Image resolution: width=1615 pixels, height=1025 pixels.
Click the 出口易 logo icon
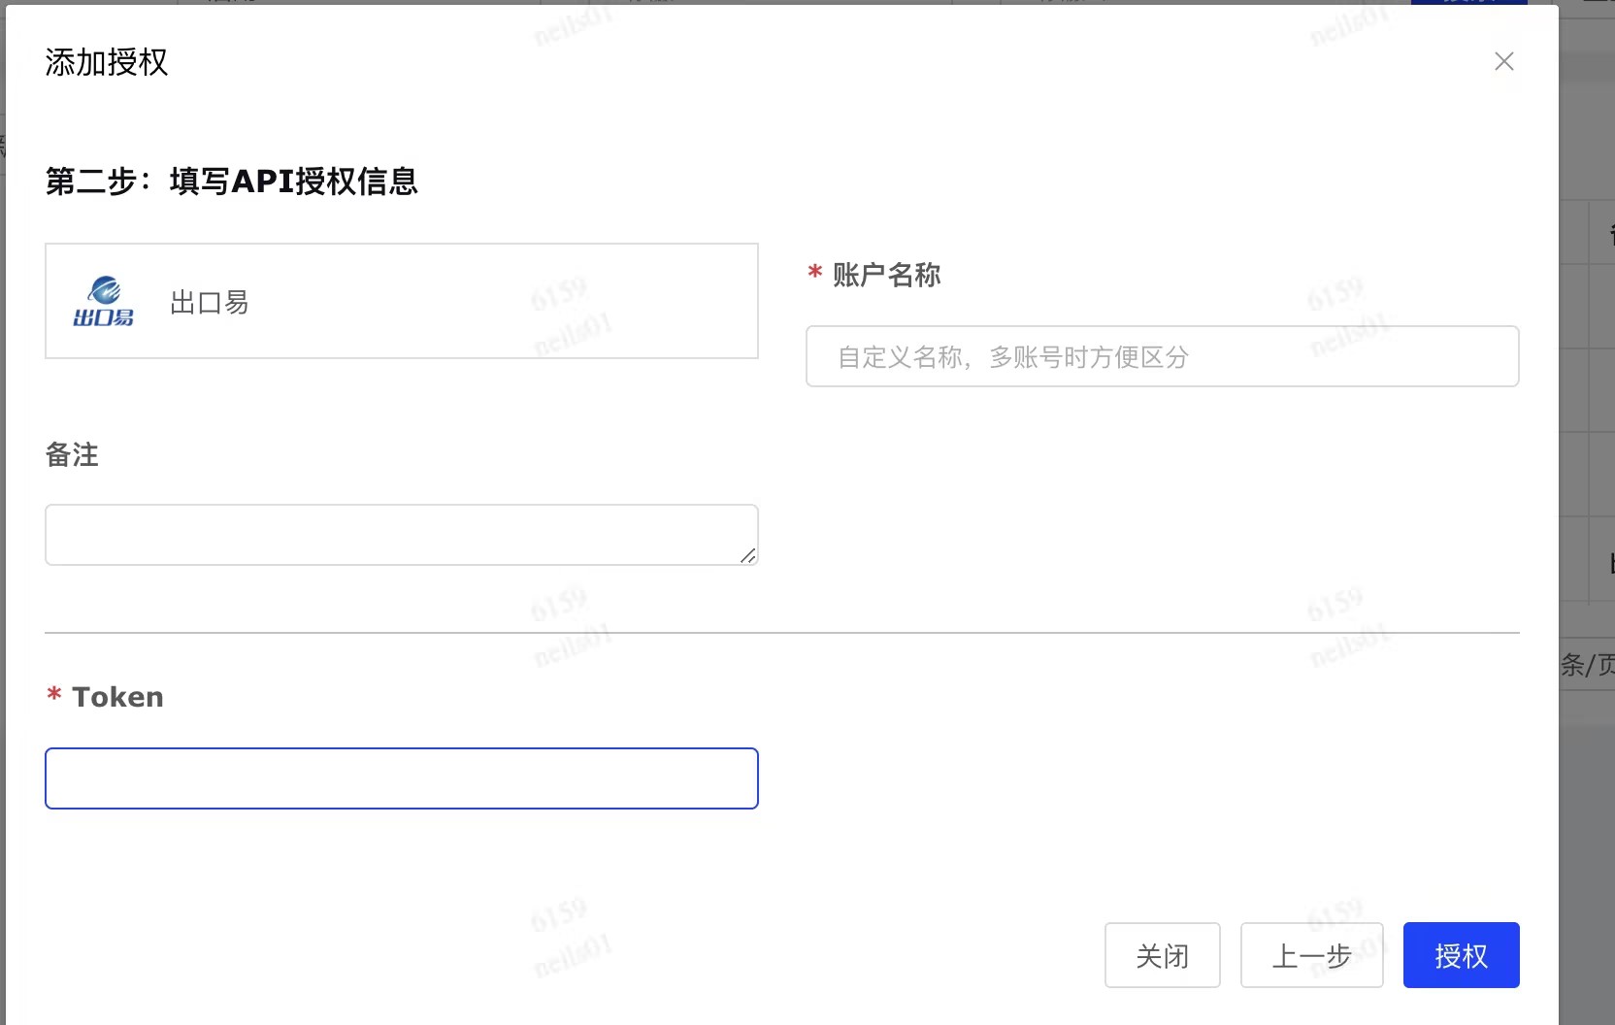pos(104,301)
